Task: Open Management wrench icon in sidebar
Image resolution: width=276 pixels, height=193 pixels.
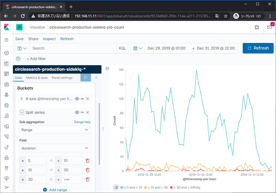Action: (x=7, y=168)
